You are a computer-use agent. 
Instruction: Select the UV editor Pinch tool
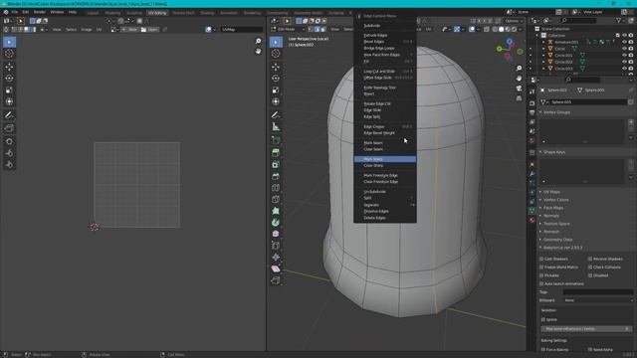[9, 165]
